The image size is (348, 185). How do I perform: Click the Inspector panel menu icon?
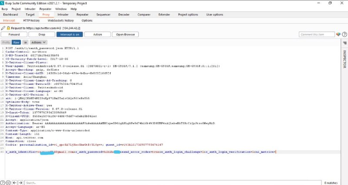[345, 43]
